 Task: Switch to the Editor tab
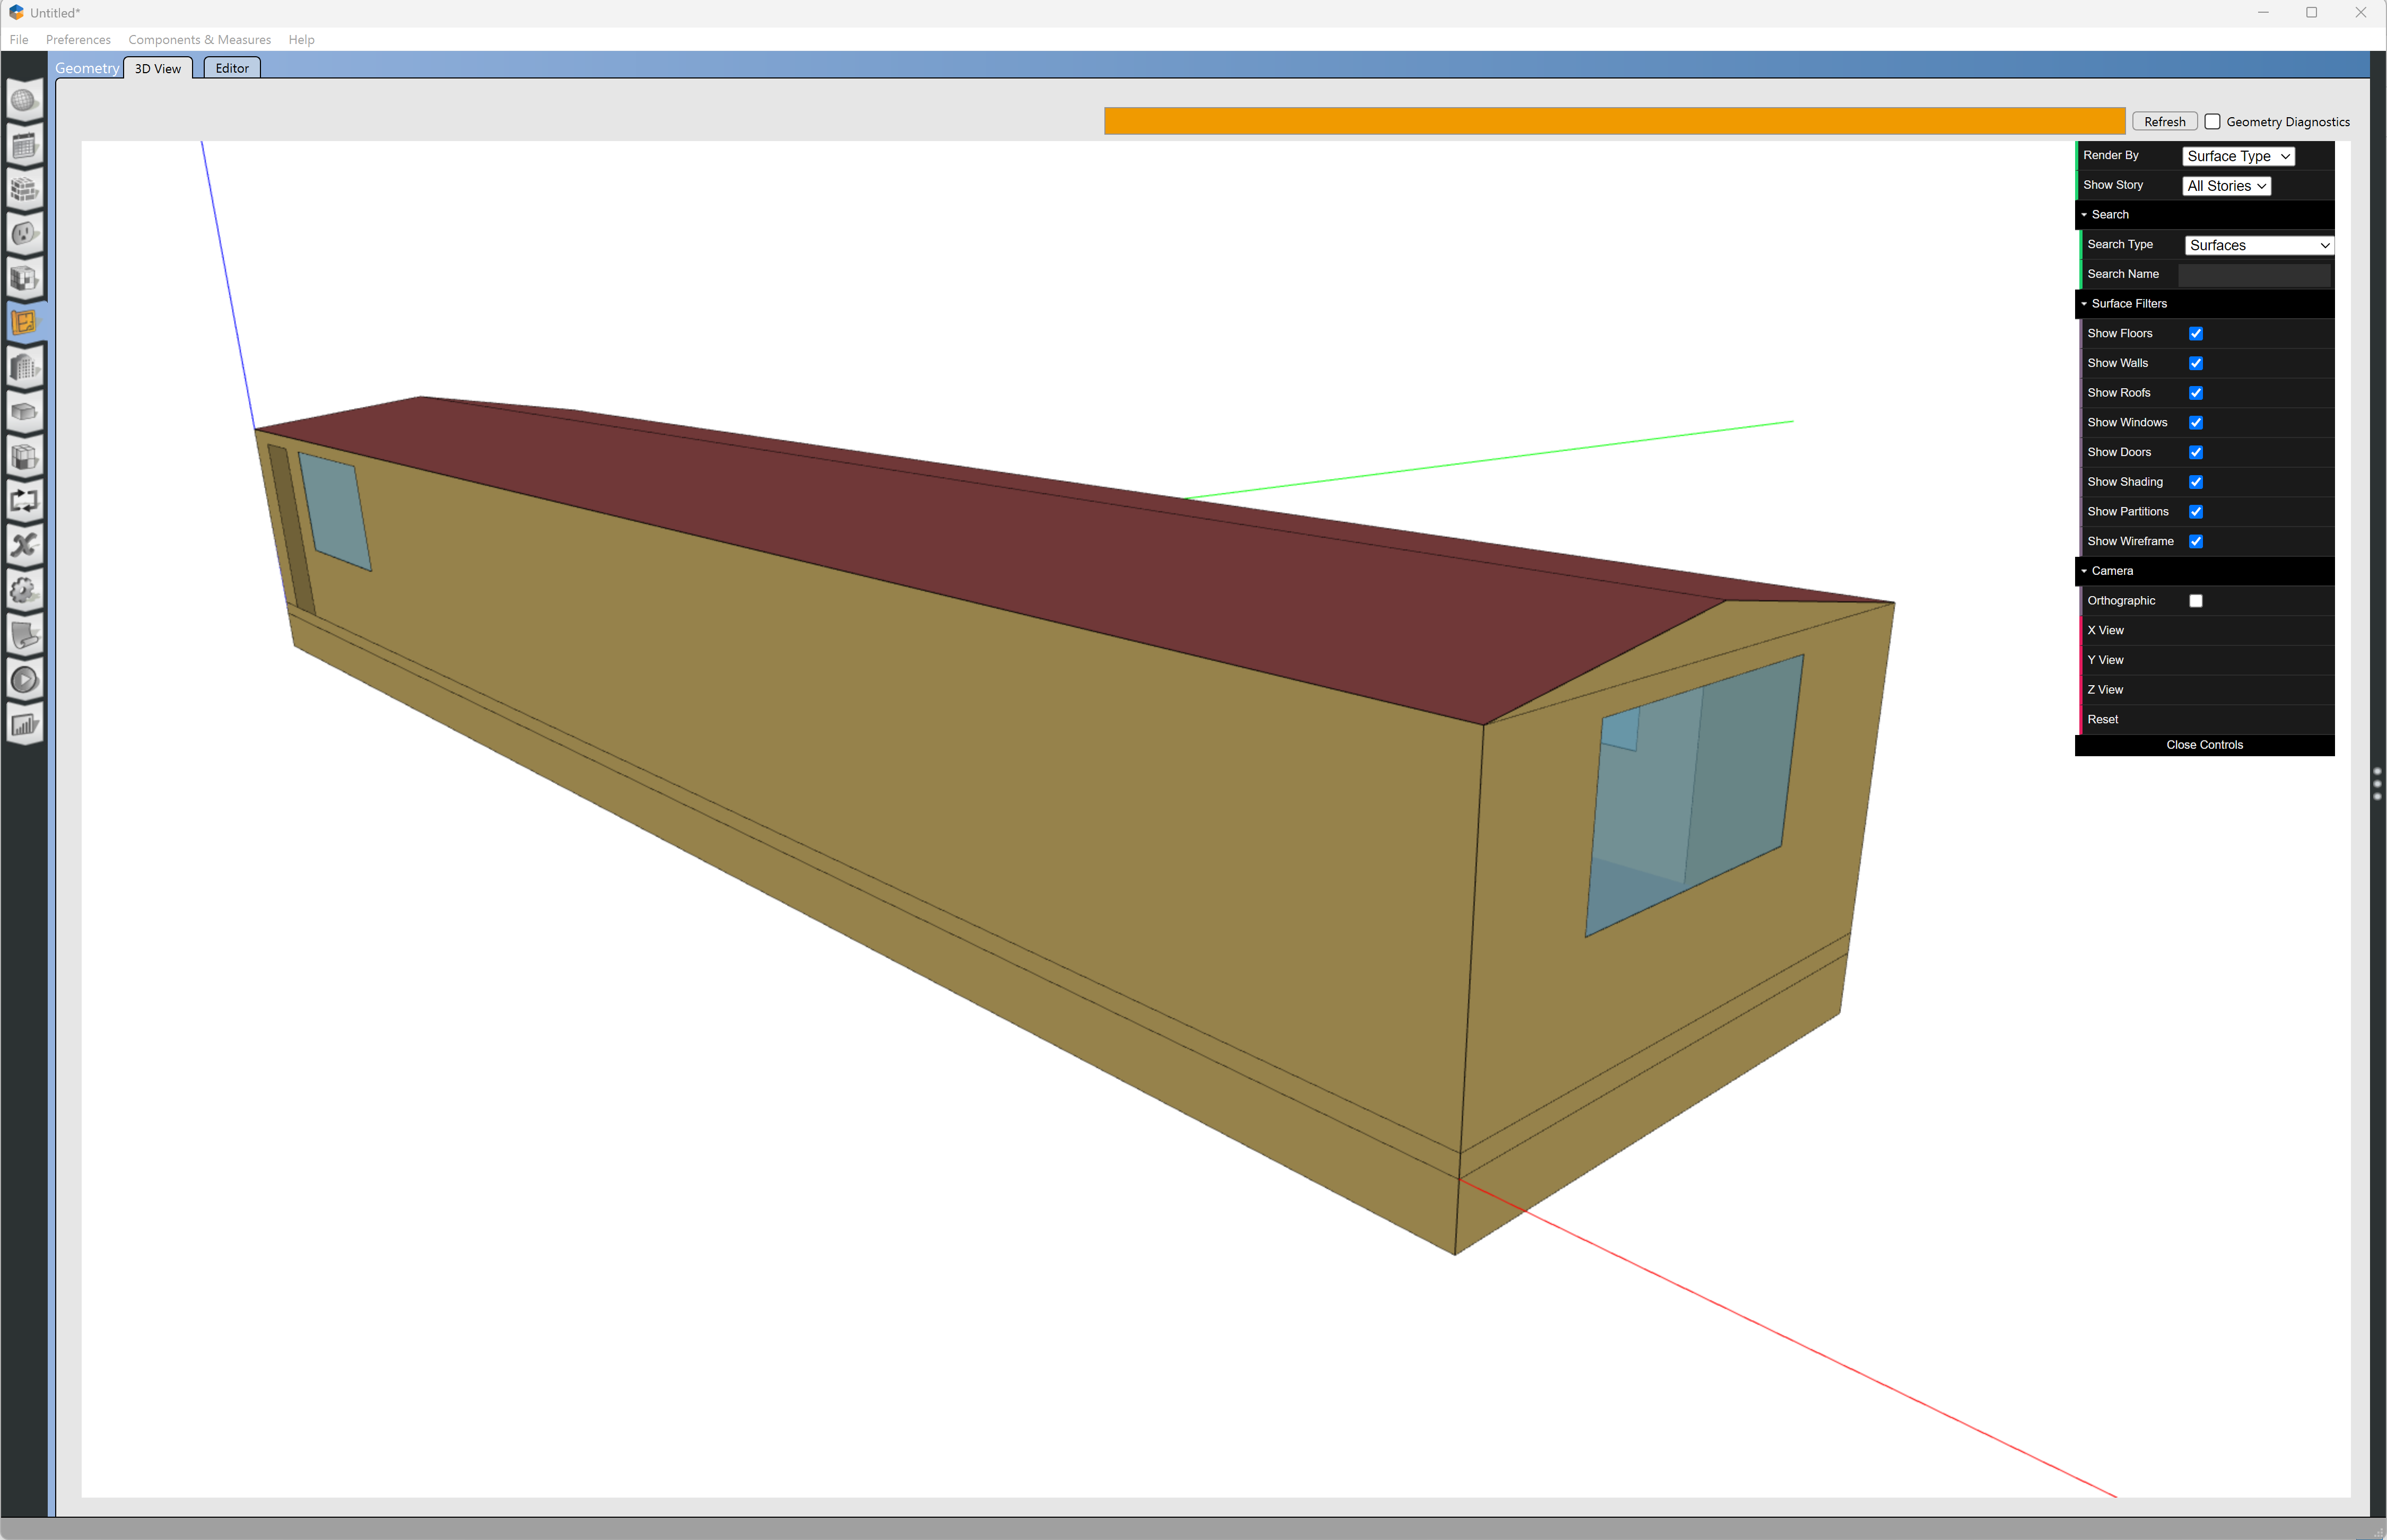(231, 67)
